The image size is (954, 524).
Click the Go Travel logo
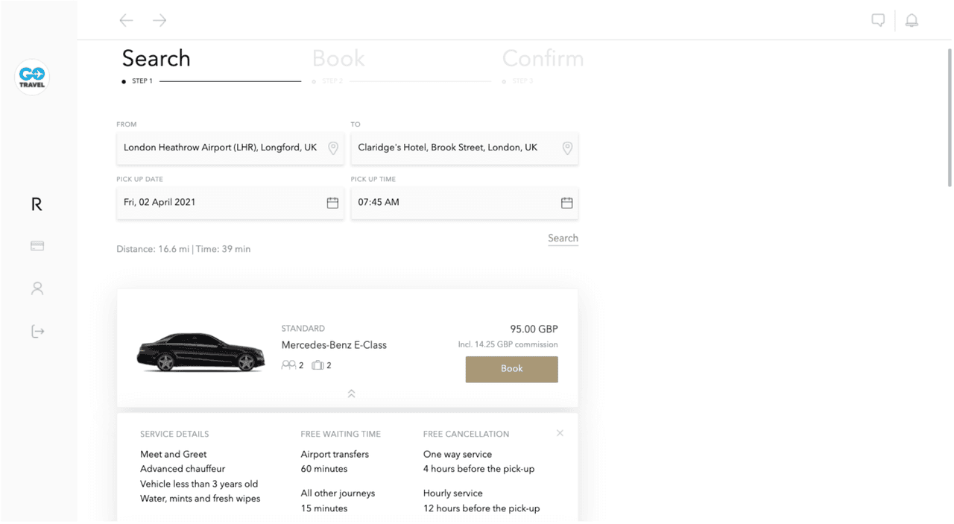(x=32, y=77)
